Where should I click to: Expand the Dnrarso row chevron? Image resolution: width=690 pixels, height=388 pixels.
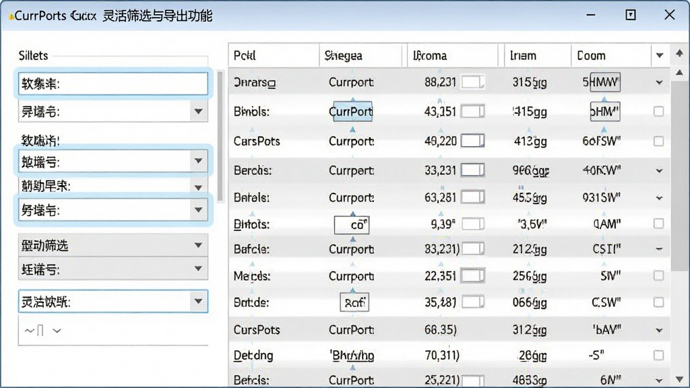tap(659, 82)
